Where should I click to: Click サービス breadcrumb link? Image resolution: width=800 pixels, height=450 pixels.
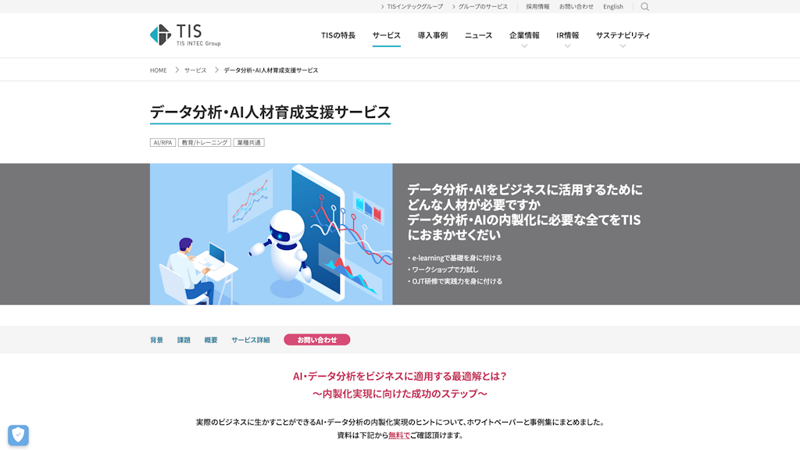coord(195,70)
